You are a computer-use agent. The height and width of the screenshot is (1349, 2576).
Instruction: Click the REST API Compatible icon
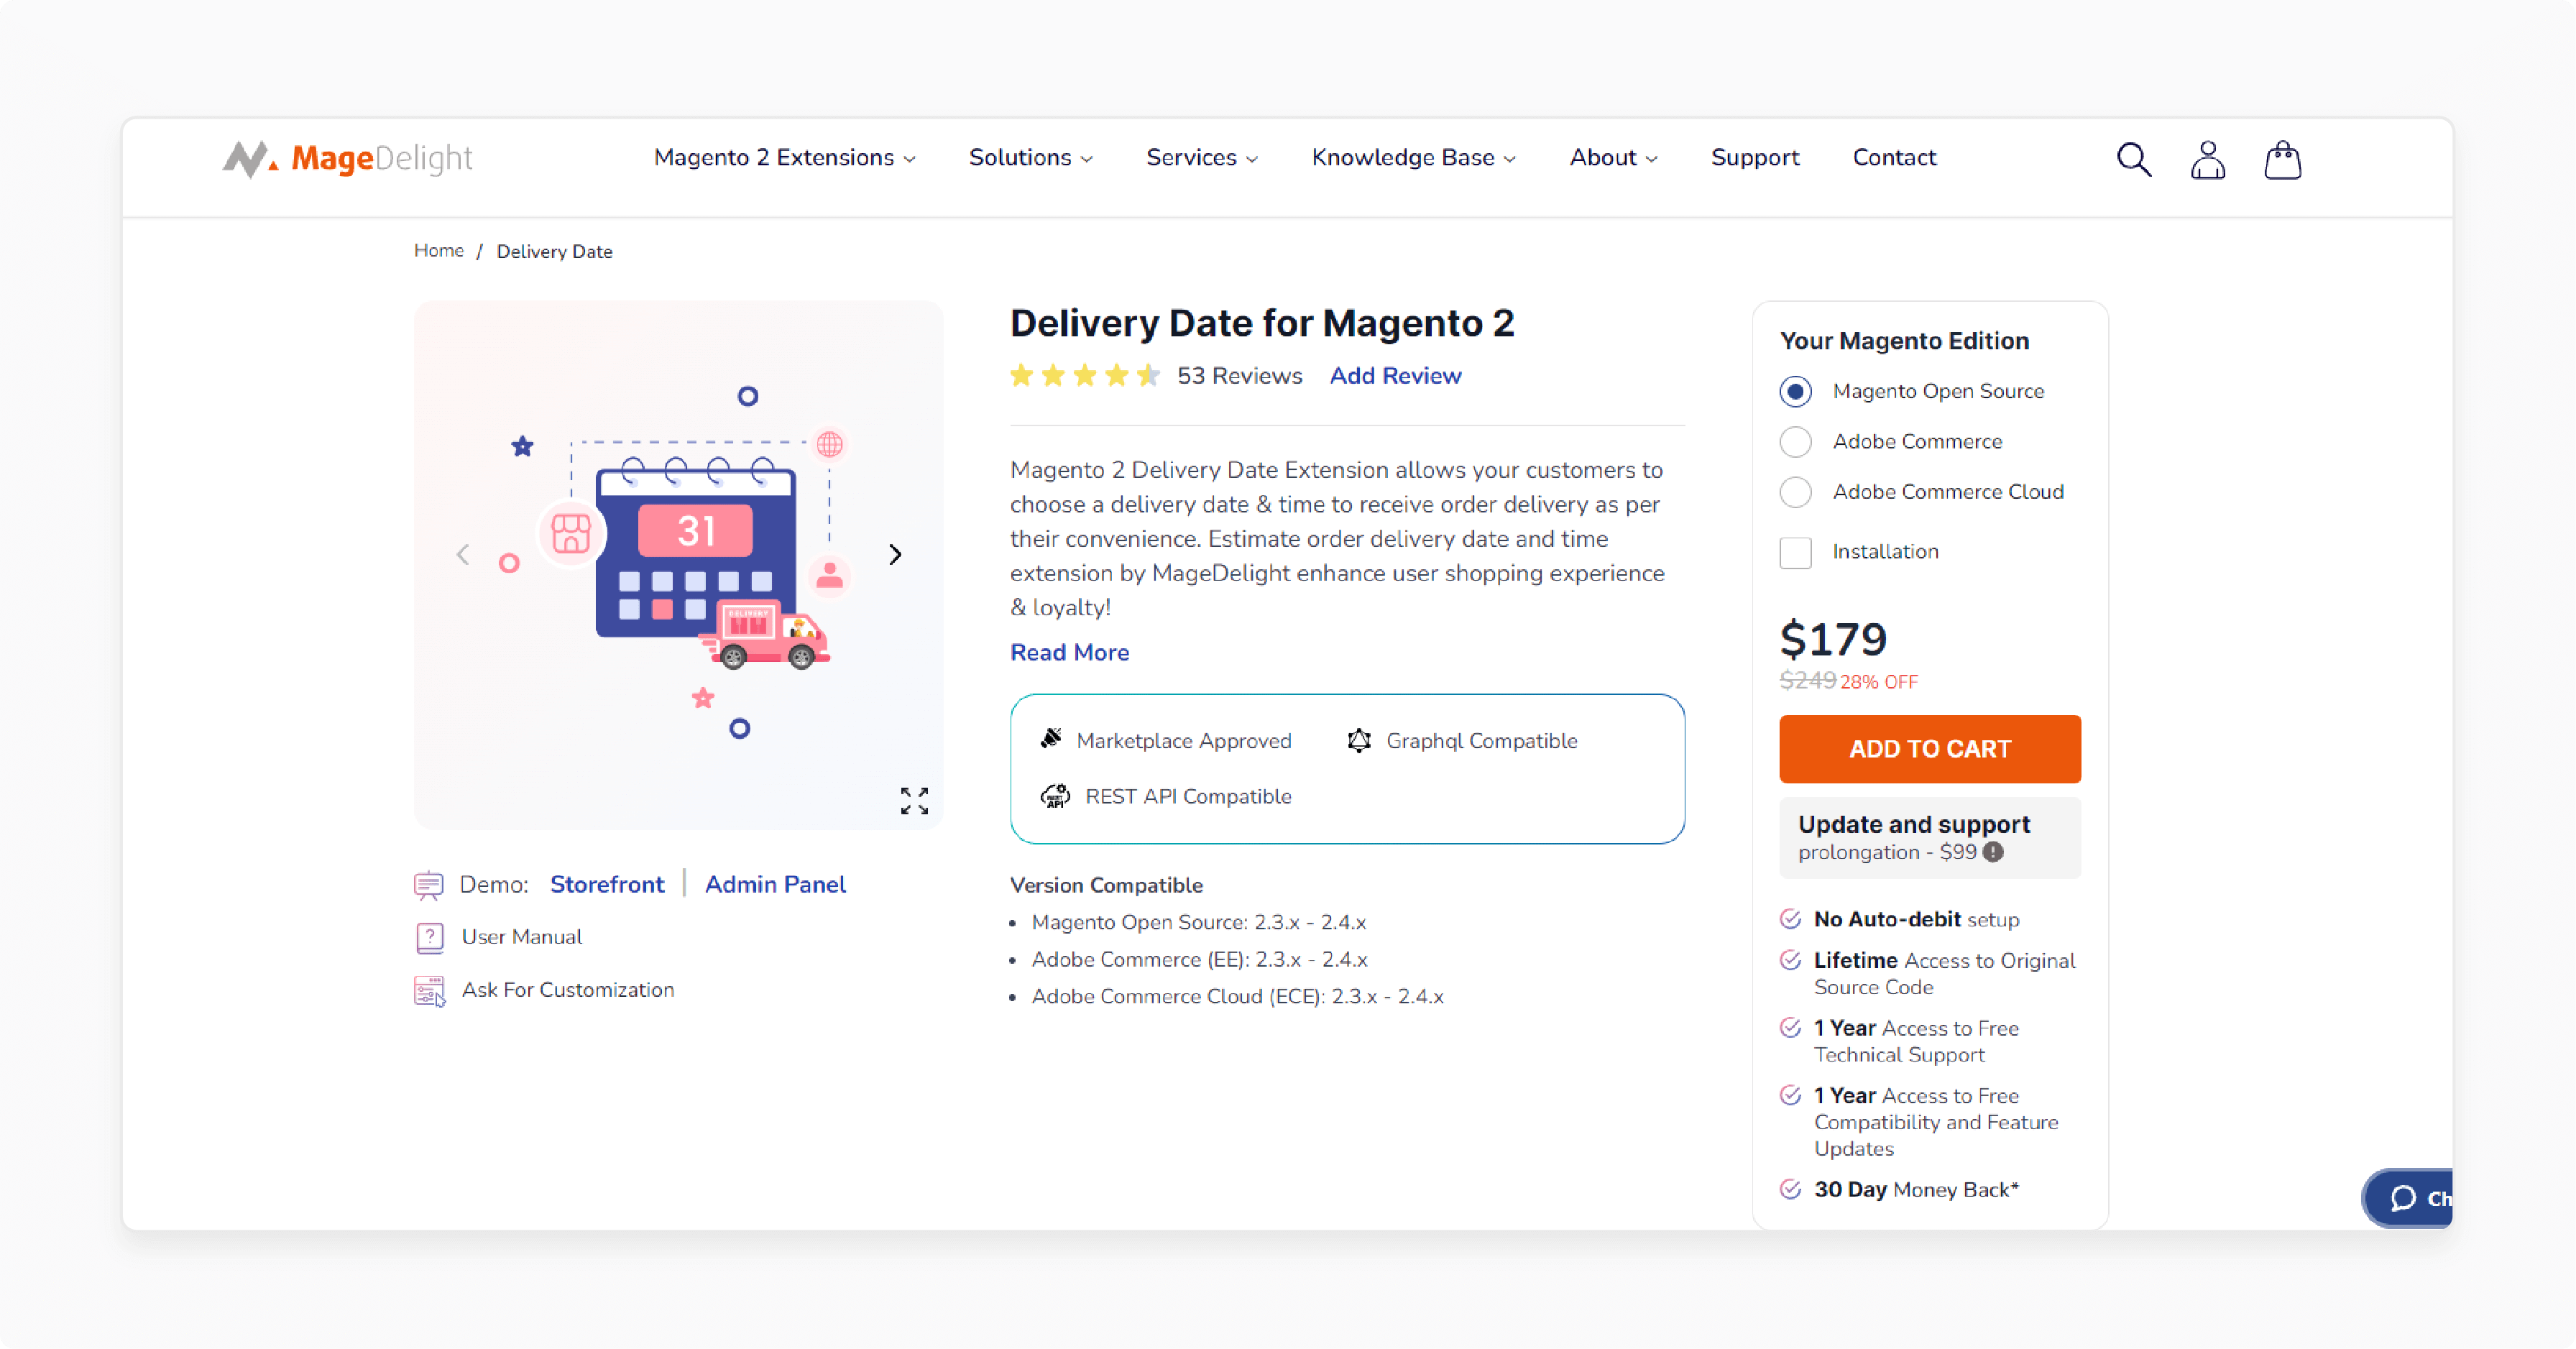[x=1055, y=796]
